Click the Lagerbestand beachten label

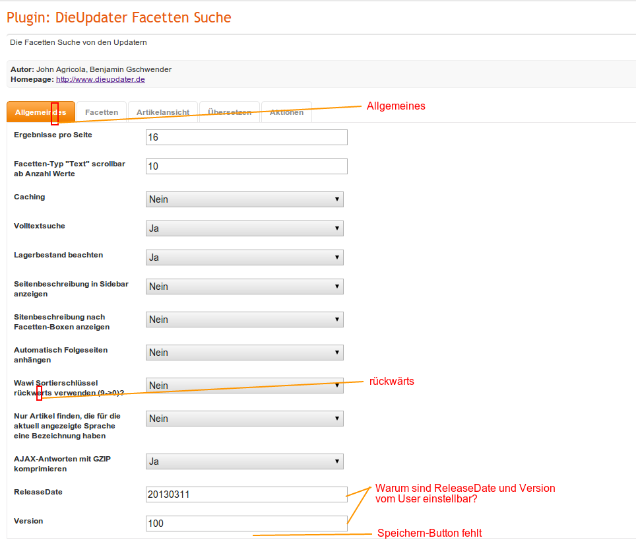point(59,255)
